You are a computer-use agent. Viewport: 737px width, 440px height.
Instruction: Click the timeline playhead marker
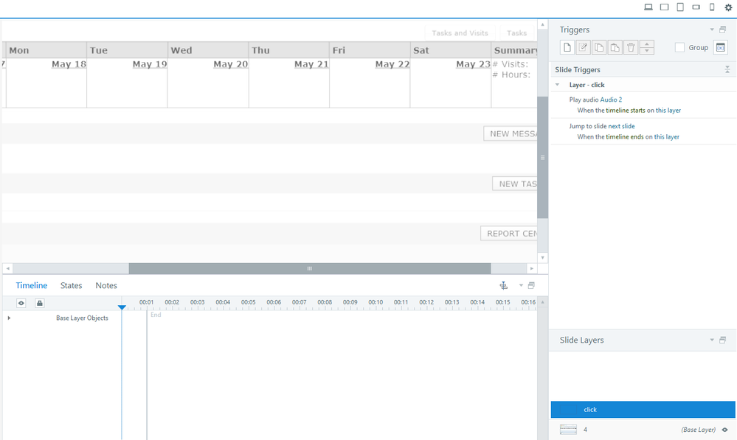pos(122,307)
